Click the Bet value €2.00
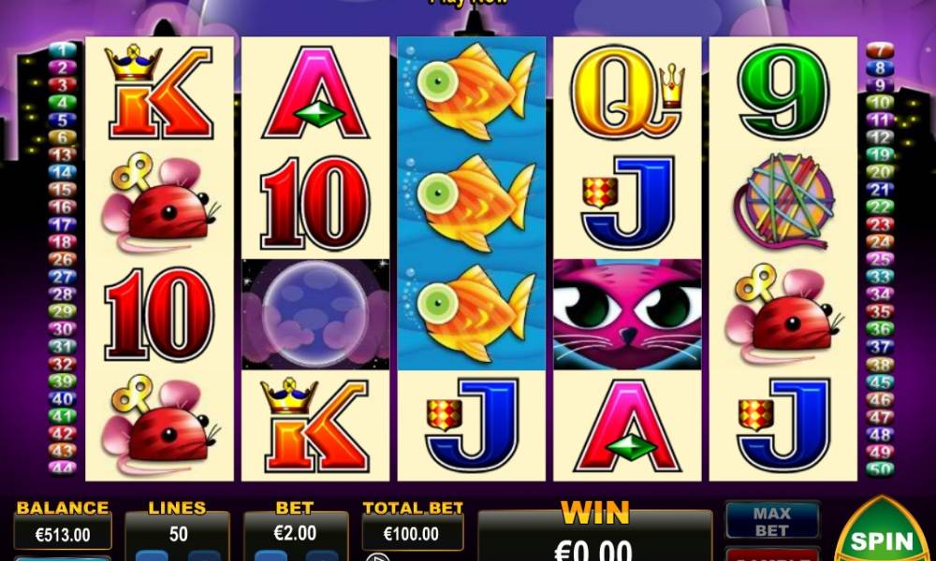Screen dimensions: 936x561 pyautogui.click(x=296, y=532)
